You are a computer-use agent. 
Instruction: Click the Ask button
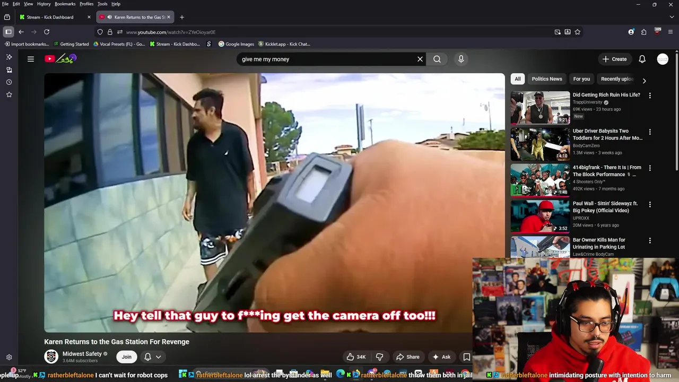click(x=441, y=357)
